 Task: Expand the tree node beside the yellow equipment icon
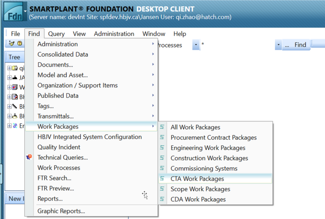[x=9, y=116]
